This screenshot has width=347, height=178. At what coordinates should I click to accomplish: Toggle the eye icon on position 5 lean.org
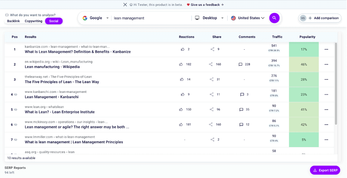click(16, 110)
